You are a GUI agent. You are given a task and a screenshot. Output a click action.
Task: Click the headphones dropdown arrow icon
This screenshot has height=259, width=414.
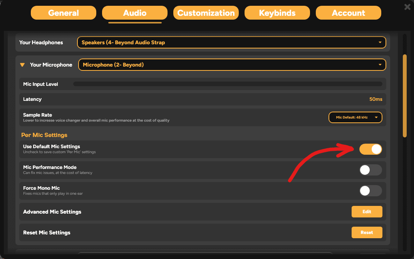(380, 42)
